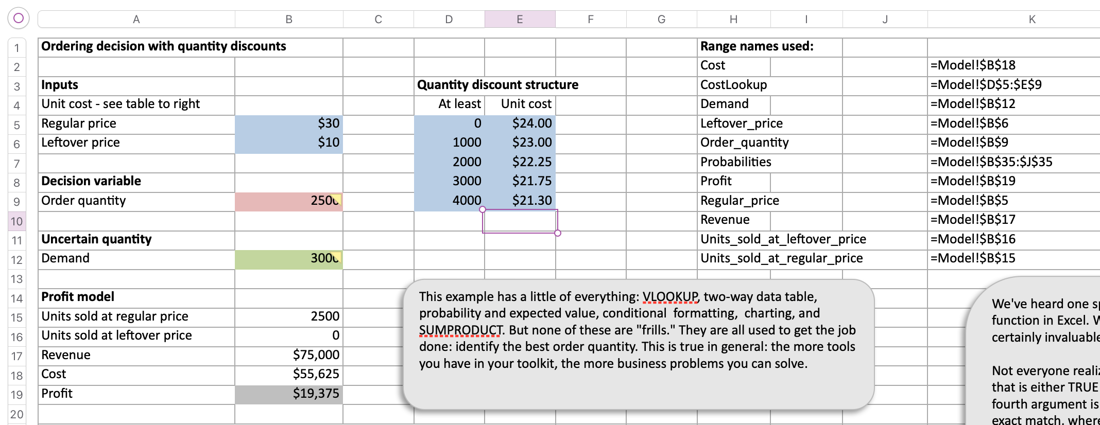Image resolution: width=1100 pixels, height=425 pixels.
Task: Click the 'Profit model' heading
Action: pos(78,297)
